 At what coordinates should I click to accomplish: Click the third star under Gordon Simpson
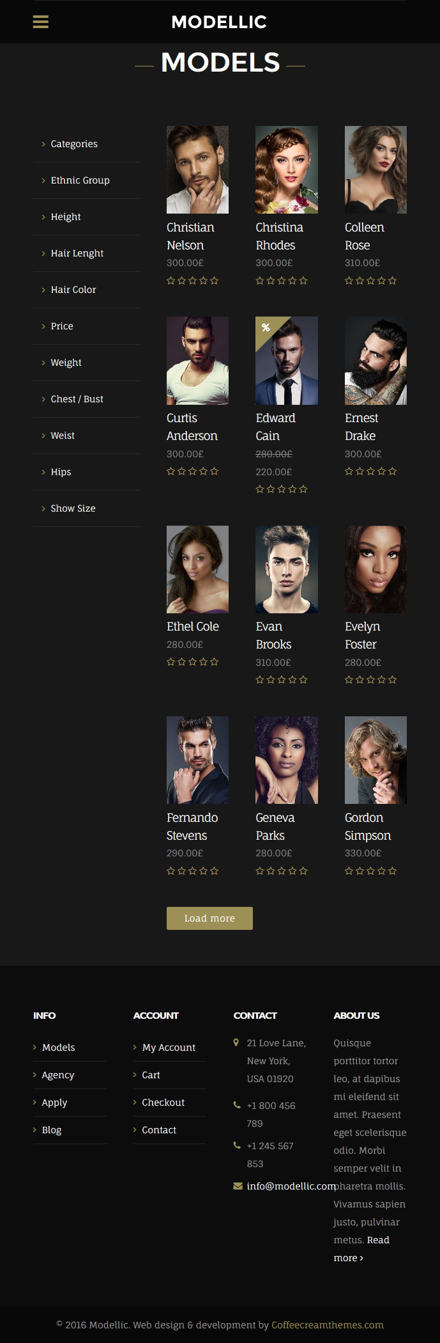pyautogui.click(x=370, y=870)
